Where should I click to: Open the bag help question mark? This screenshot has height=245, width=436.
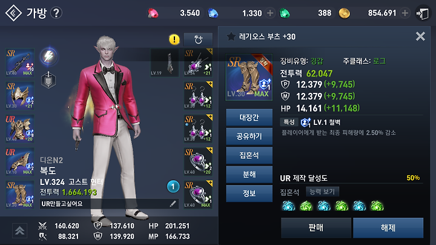pos(56,13)
